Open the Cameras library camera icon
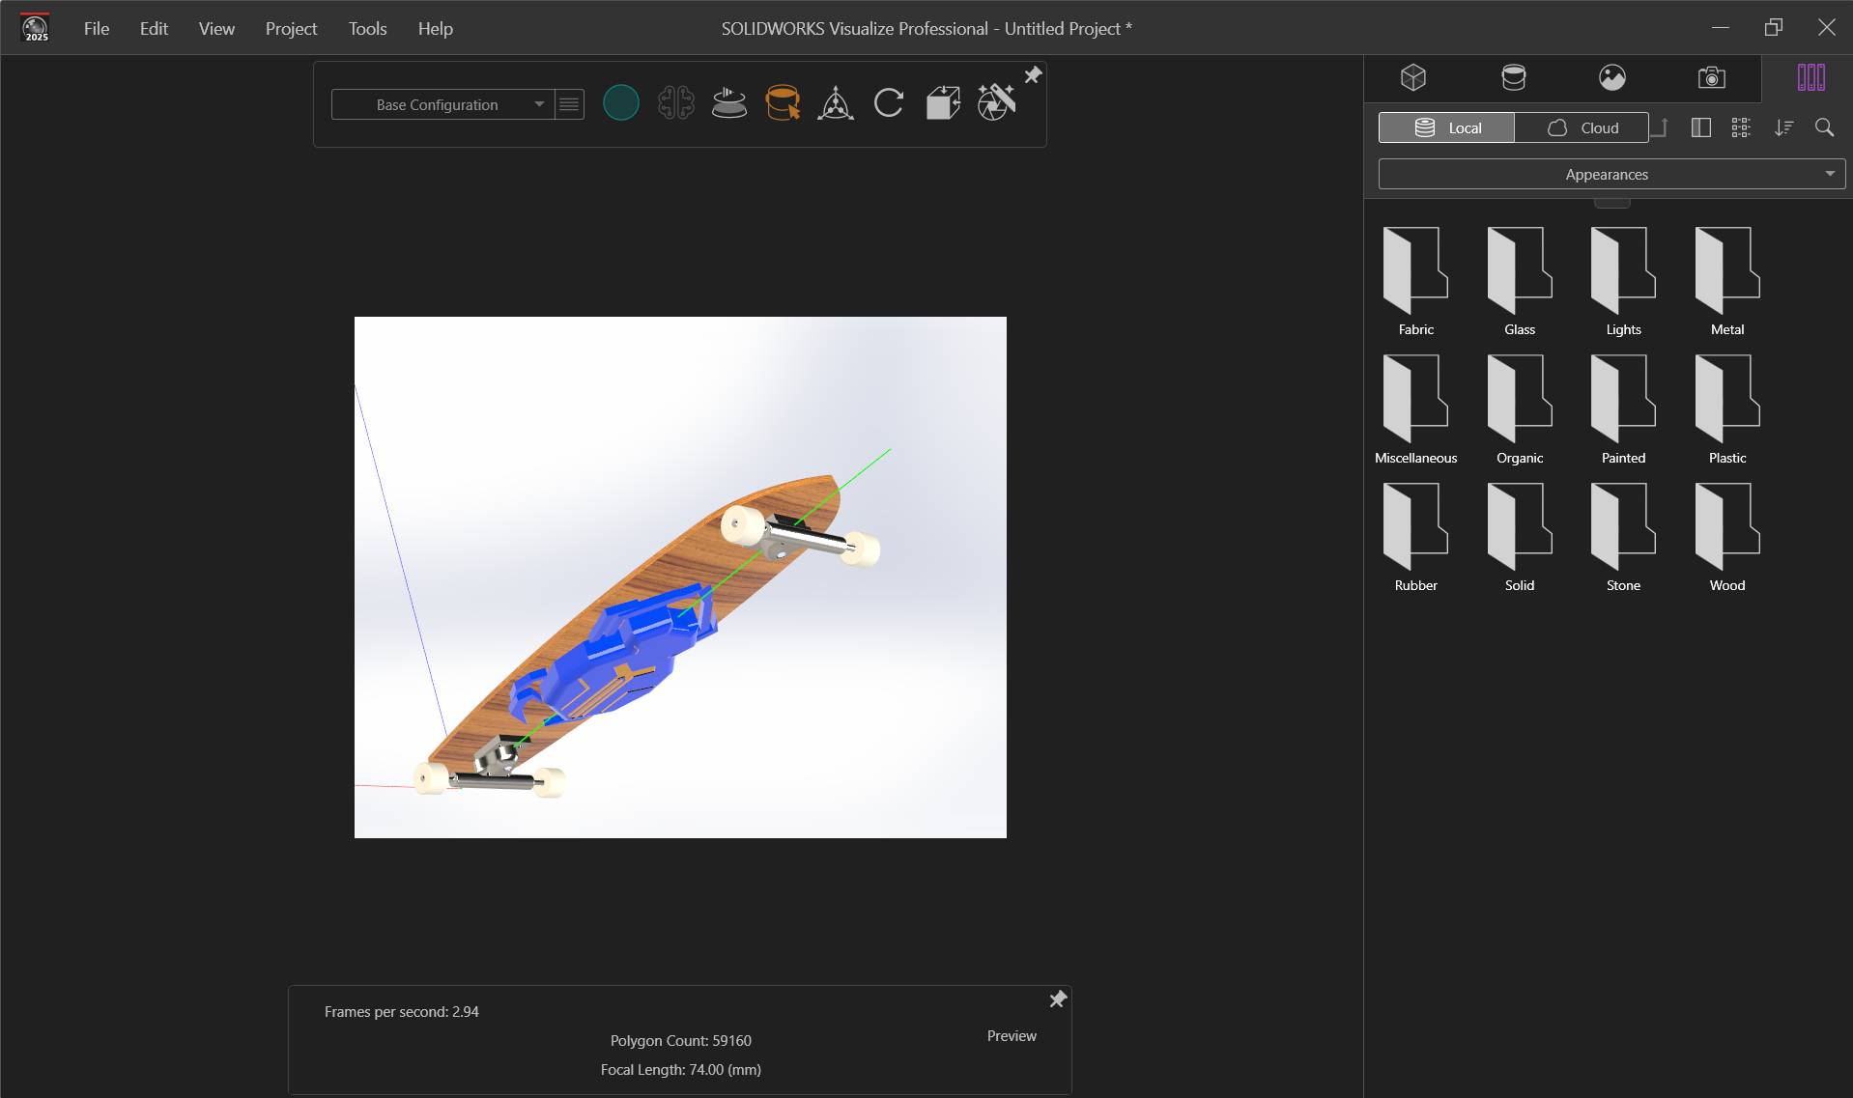Image resolution: width=1853 pixels, height=1098 pixels. point(1711,77)
